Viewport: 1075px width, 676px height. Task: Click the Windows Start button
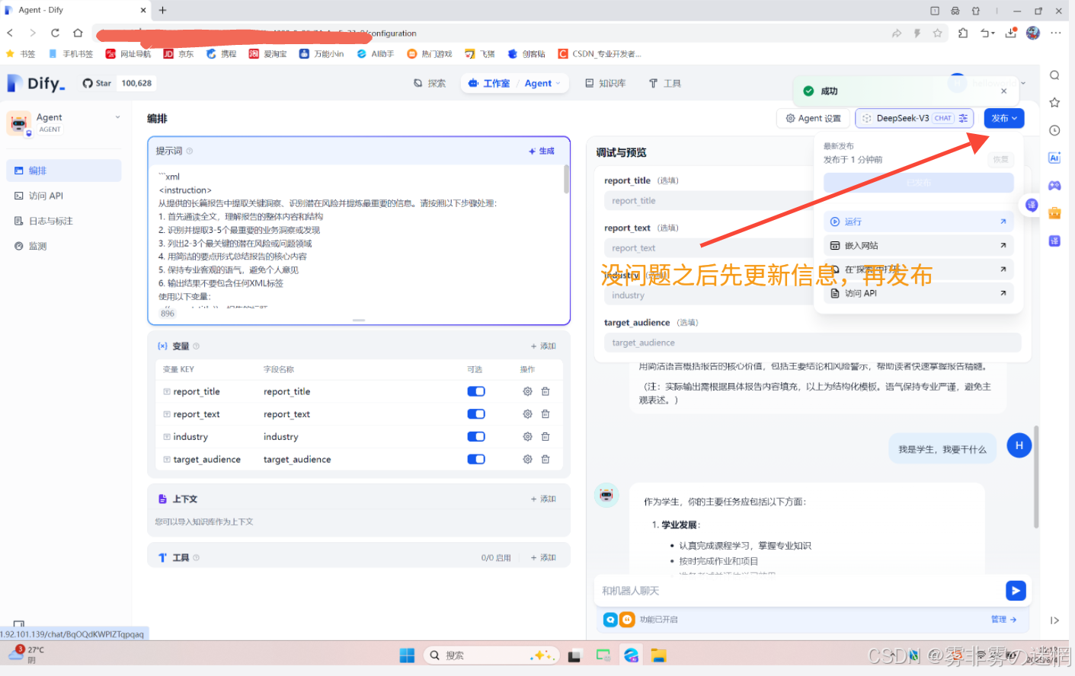[407, 655]
